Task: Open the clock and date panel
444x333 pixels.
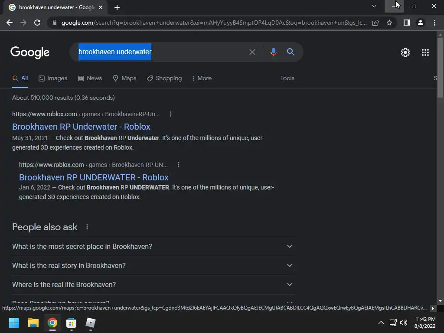Action: click(425, 323)
